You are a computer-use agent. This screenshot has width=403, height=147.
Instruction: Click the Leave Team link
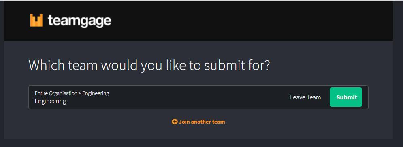pyautogui.click(x=305, y=97)
